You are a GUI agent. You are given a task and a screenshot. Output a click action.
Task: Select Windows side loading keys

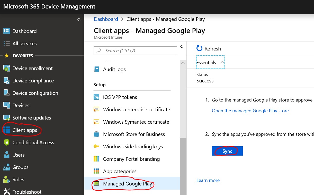pyautogui.click(x=133, y=146)
